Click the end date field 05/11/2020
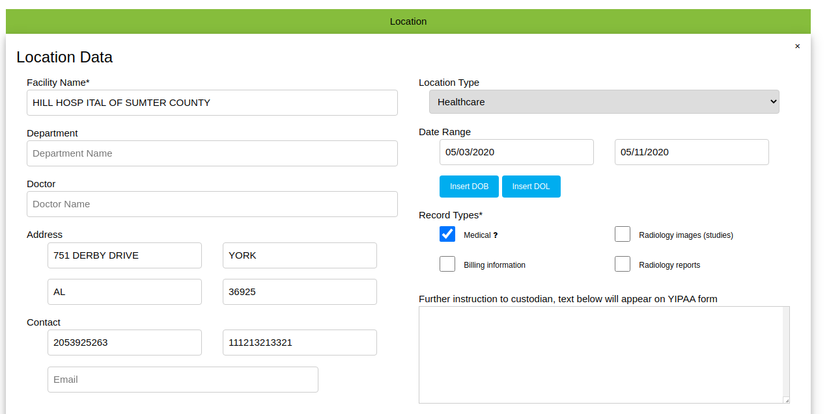Screen dimensions: 829x414 point(692,152)
